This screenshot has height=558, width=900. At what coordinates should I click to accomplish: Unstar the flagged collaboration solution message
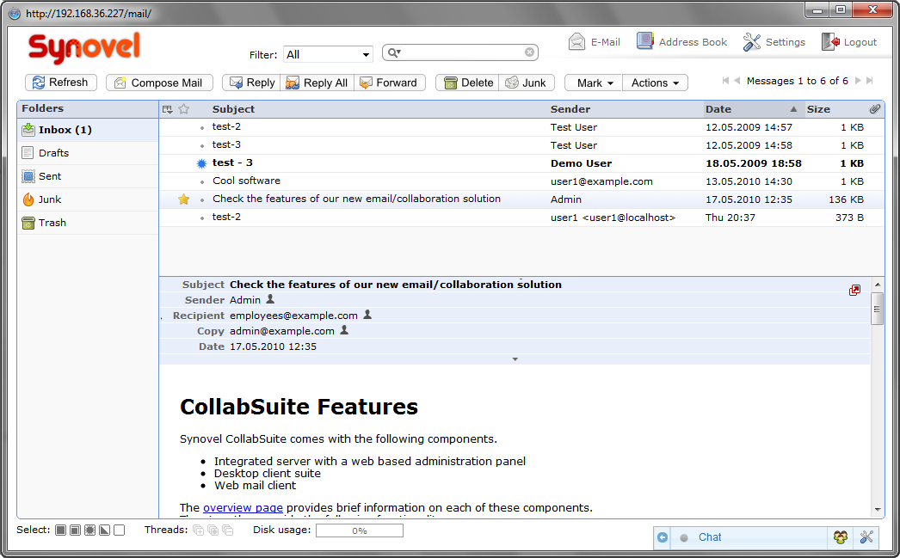(x=183, y=199)
